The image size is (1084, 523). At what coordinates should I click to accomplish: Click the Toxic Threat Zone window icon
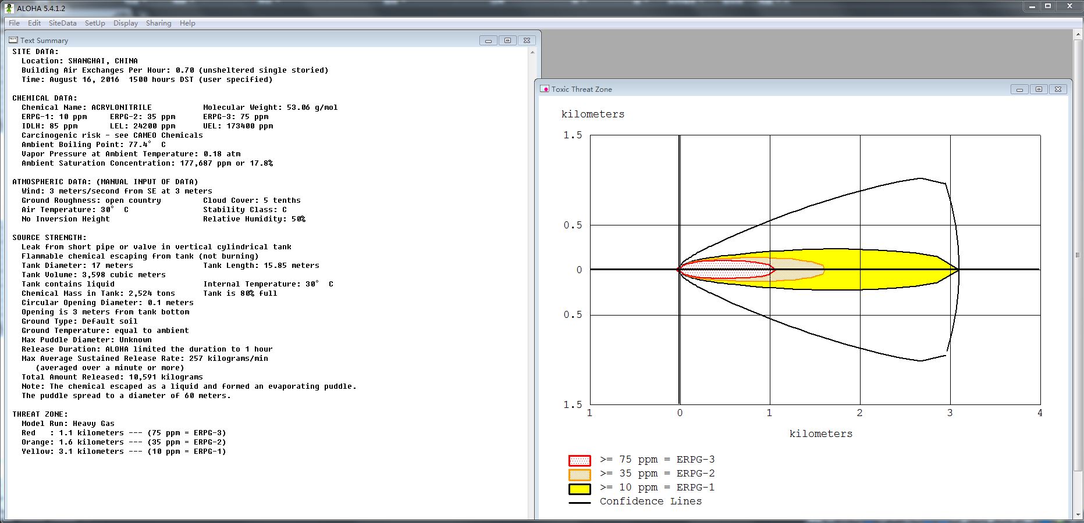pos(545,89)
